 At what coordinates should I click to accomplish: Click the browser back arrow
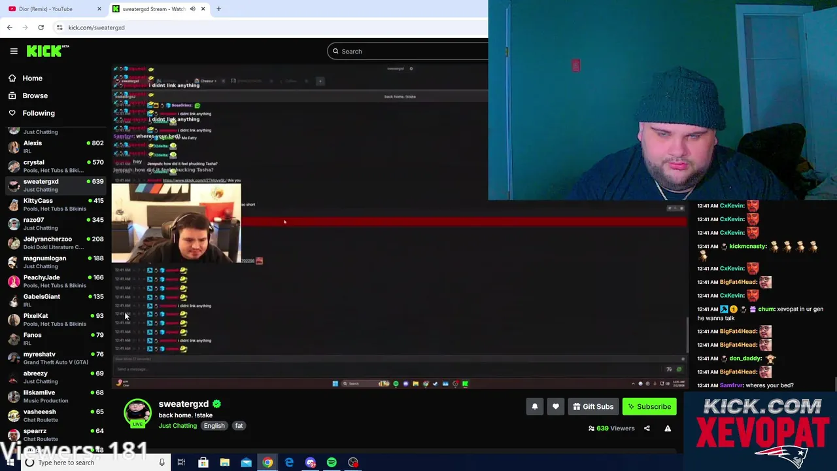click(9, 27)
